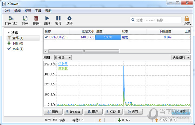Open the 5 分钟 period dropdown
Image resolution: width=195 pixels, height=125 pixels.
coord(63,58)
